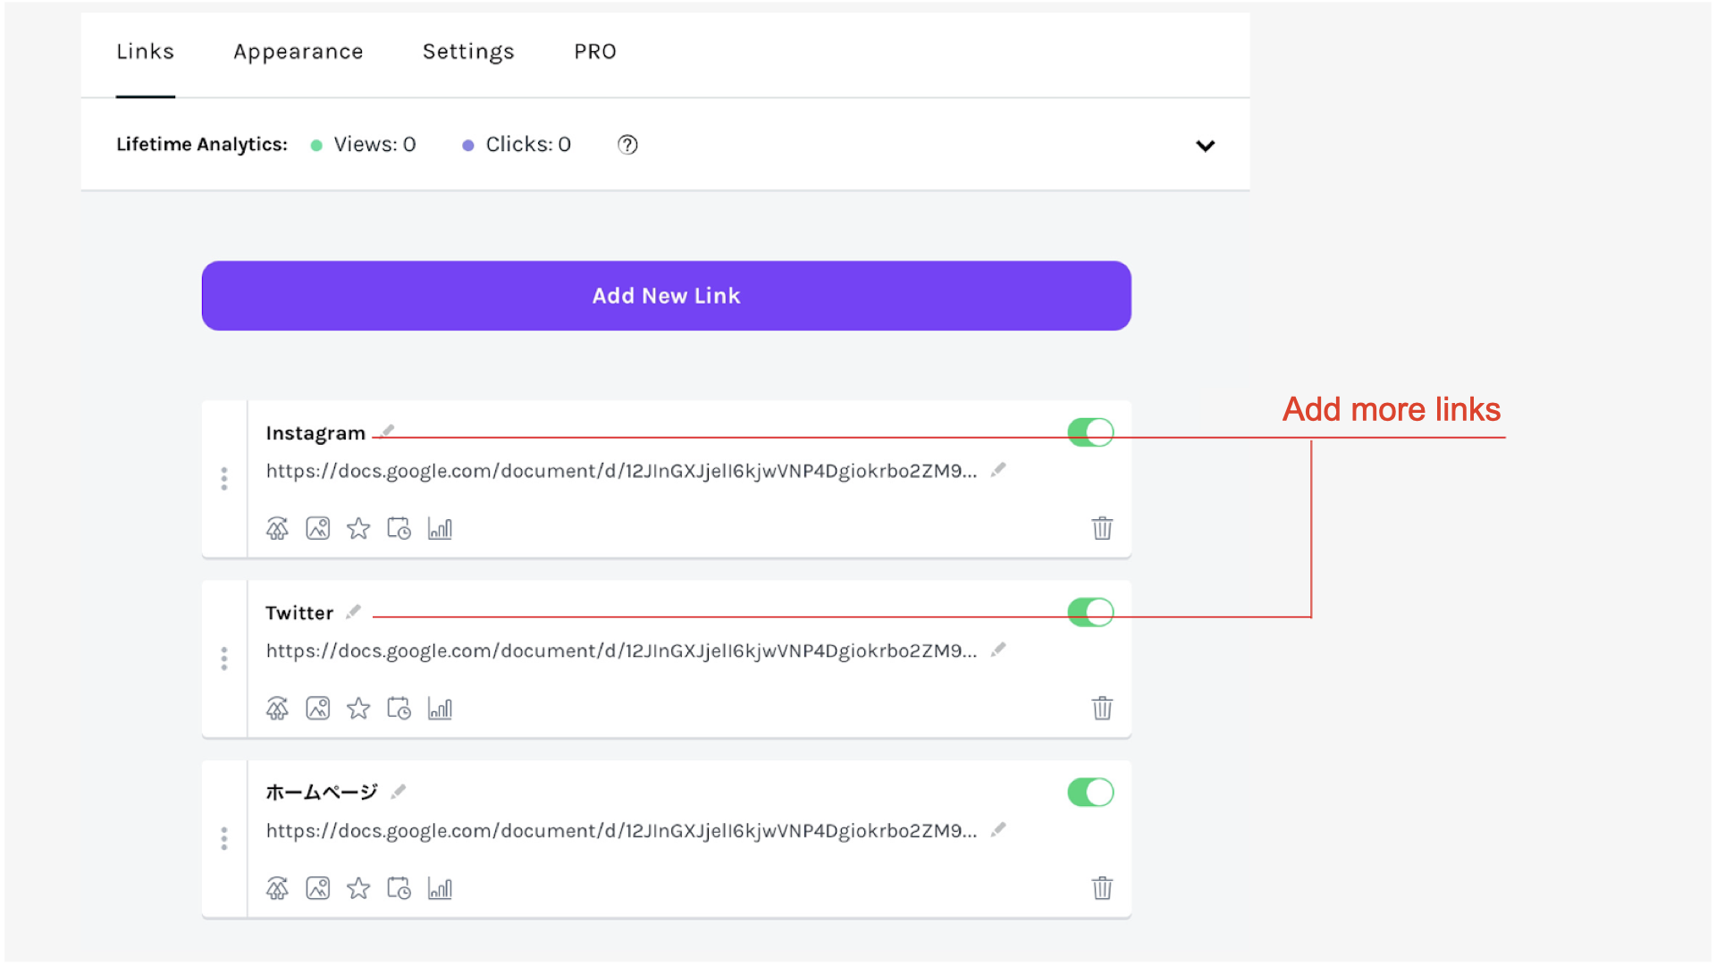The image size is (1716, 965).
Task: Open the redirect icon on the ホームページ link
Action: click(x=277, y=887)
